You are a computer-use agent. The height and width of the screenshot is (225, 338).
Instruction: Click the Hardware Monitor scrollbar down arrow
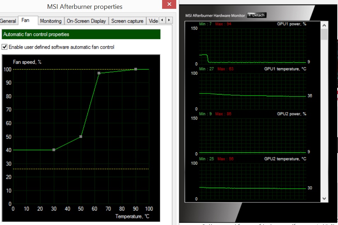pyautogui.click(x=324, y=199)
